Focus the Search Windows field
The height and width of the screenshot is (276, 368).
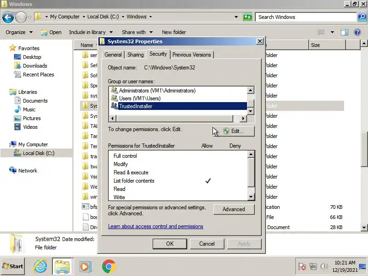click(306, 17)
